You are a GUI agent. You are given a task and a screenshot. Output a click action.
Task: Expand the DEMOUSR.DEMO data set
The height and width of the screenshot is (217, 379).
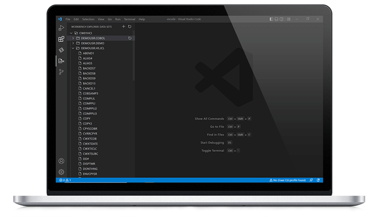tap(73, 43)
